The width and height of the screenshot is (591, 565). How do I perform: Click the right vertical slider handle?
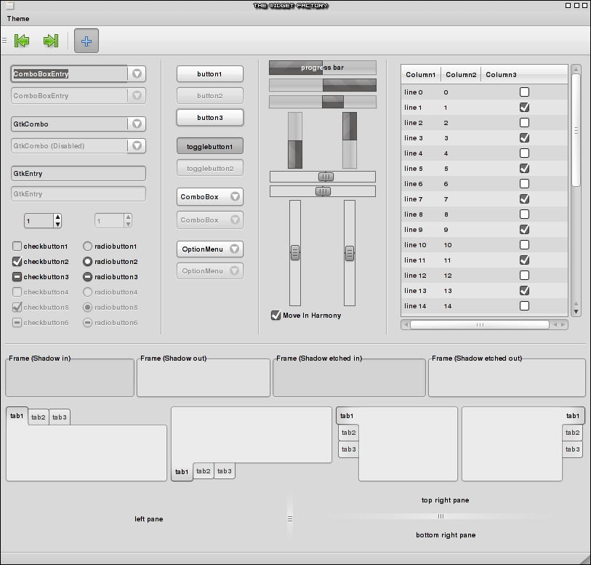(350, 253)
